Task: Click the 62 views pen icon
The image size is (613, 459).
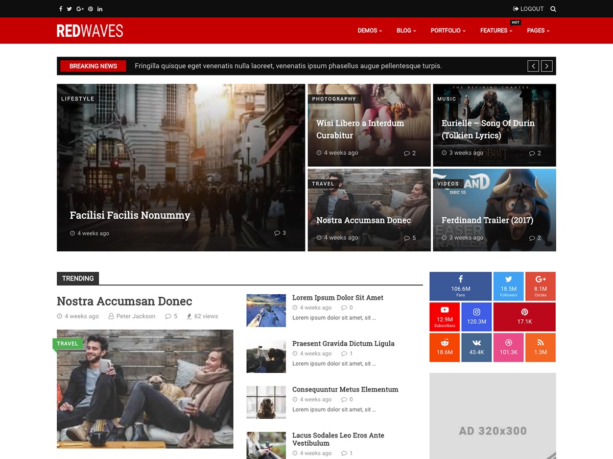Action: coord(190,316)
